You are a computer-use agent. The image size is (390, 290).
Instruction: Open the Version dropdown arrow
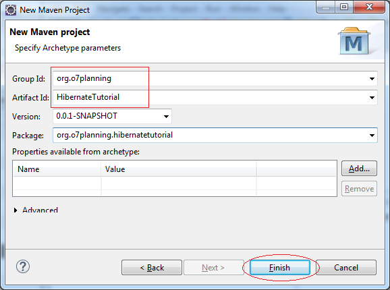166,116
